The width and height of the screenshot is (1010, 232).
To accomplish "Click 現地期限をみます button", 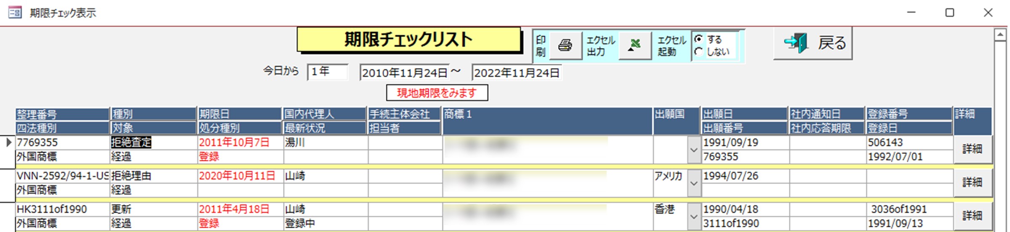I will (x=437, y=93).
